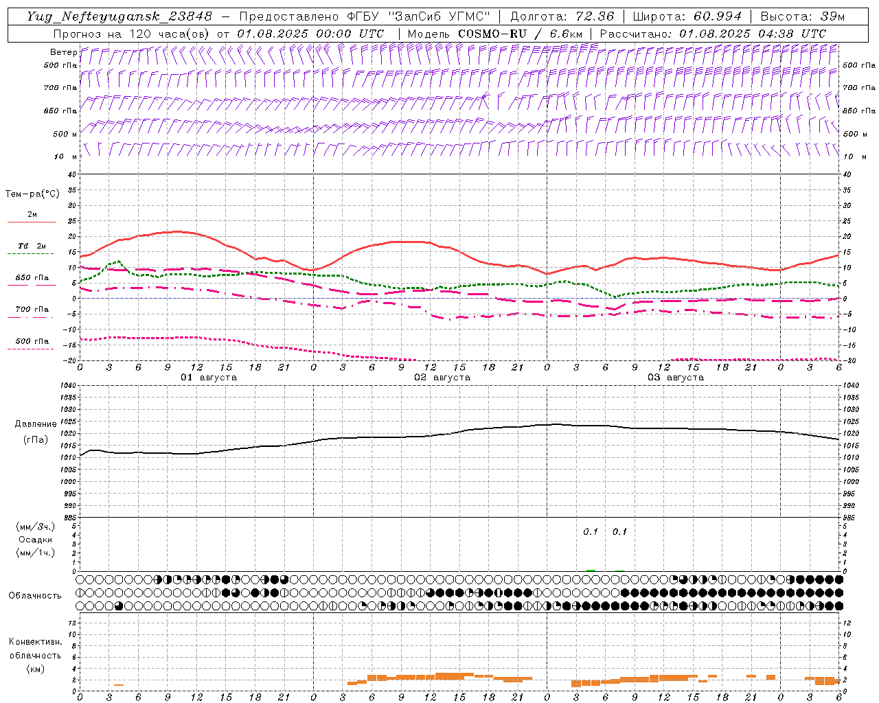Select the calculation time 01.08.2025 04:38 UTC
The image size is (879, 703).
point(753,34)
